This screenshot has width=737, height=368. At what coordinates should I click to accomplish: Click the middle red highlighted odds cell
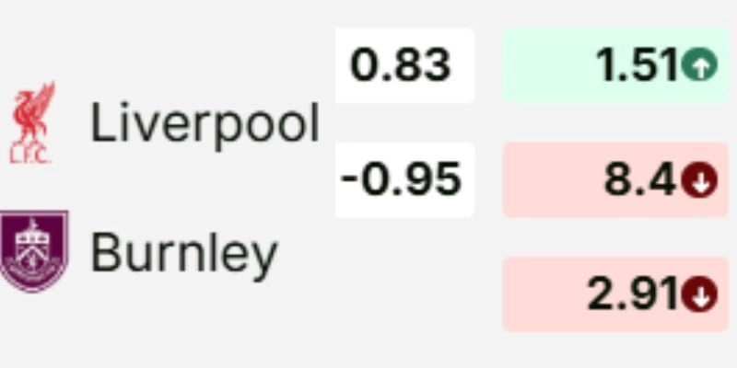click(615, 180)
